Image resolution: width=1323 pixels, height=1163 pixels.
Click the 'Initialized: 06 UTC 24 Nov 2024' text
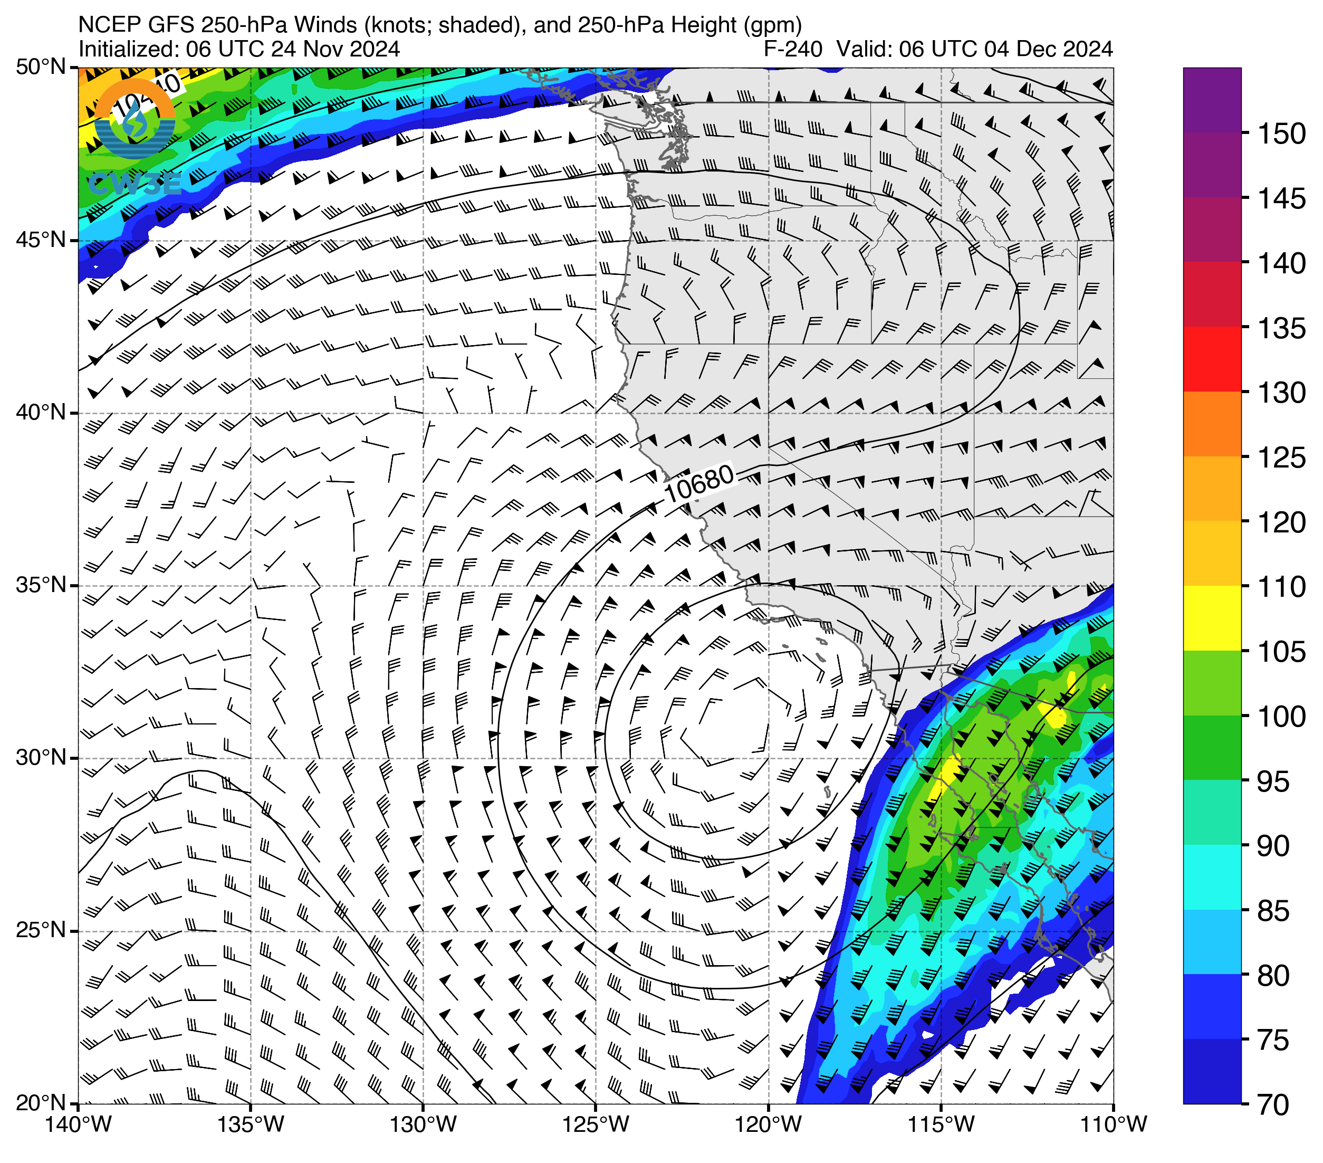239,49
